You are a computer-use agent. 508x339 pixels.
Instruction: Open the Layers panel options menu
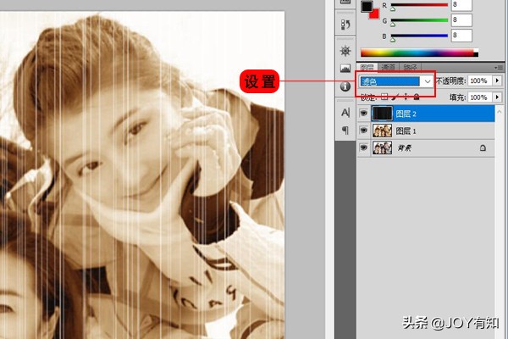(499, 68)
